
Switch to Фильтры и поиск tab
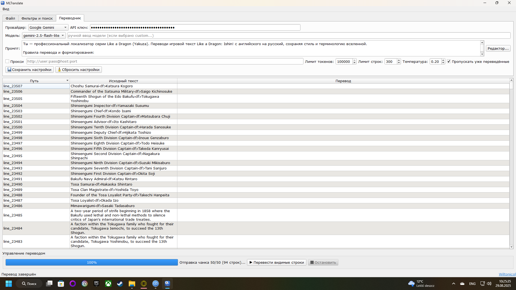tap(37, 18)
